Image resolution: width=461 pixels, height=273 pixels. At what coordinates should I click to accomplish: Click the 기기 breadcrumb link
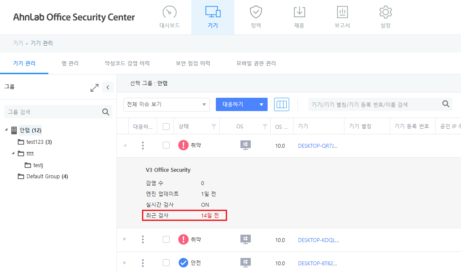pos(18,43)
